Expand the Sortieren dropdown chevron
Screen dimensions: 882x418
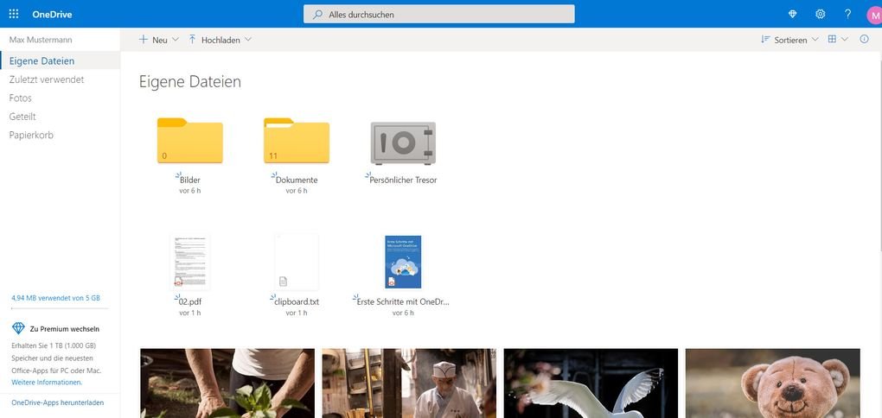(x=815, y=40)
